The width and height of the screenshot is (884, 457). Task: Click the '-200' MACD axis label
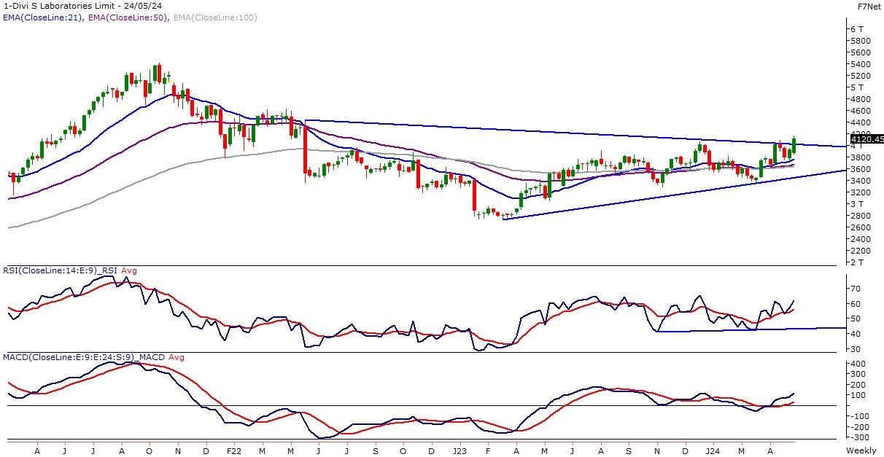coord(858,426)
